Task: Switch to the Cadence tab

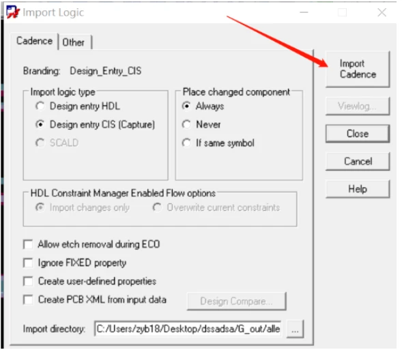Action: [x=34, y=41]
